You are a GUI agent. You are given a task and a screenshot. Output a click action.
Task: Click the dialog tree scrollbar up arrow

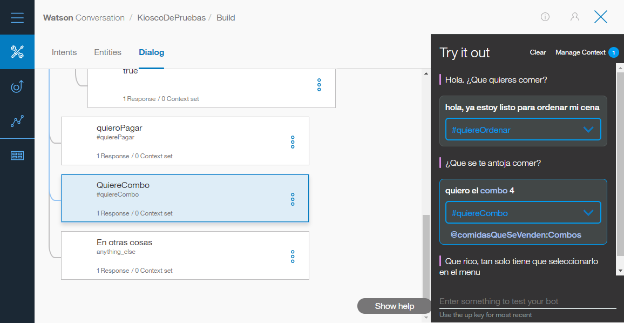426,73
